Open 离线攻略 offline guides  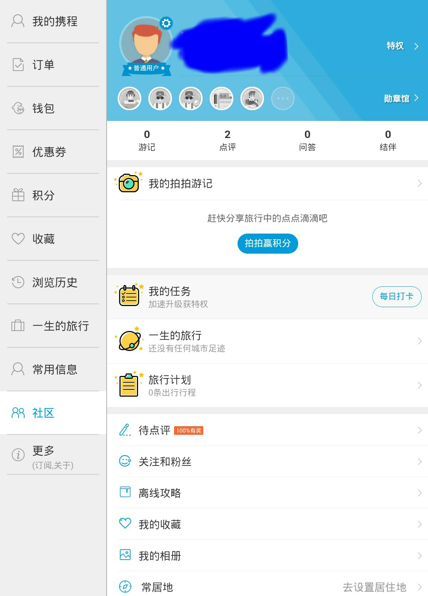267,493
